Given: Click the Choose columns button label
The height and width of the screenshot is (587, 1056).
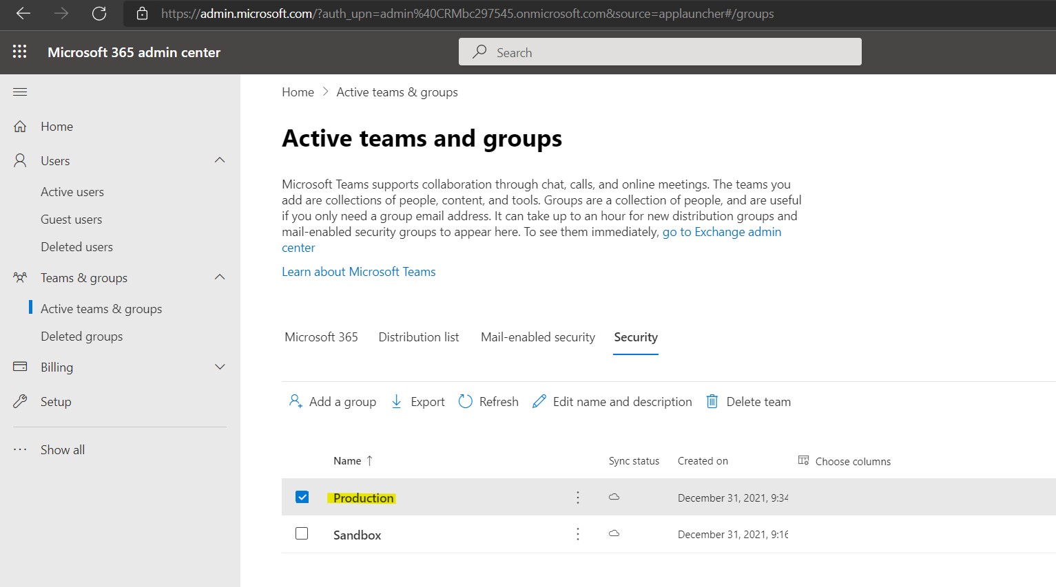Looking at the screenshot, I should [853, 461].
